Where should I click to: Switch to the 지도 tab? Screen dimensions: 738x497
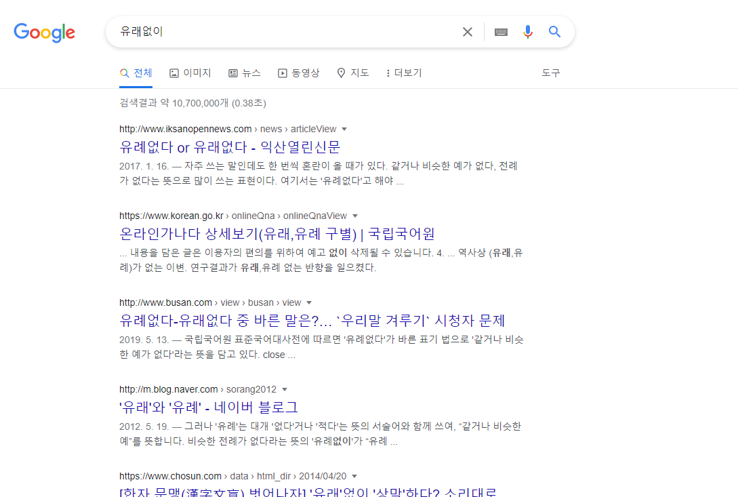point(352,73)
